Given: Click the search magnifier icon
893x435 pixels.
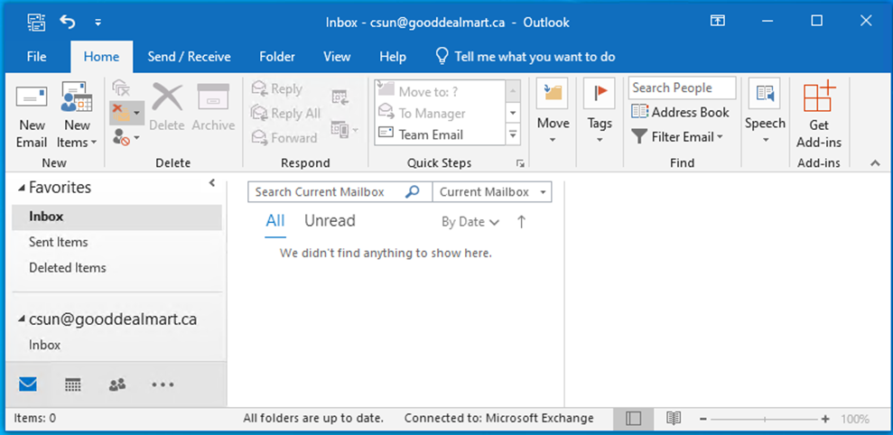Looking at the screenshot, I should 412,192.
